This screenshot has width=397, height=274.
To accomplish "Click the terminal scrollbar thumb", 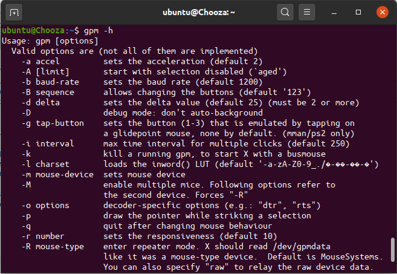I will (x=393, y=250).
